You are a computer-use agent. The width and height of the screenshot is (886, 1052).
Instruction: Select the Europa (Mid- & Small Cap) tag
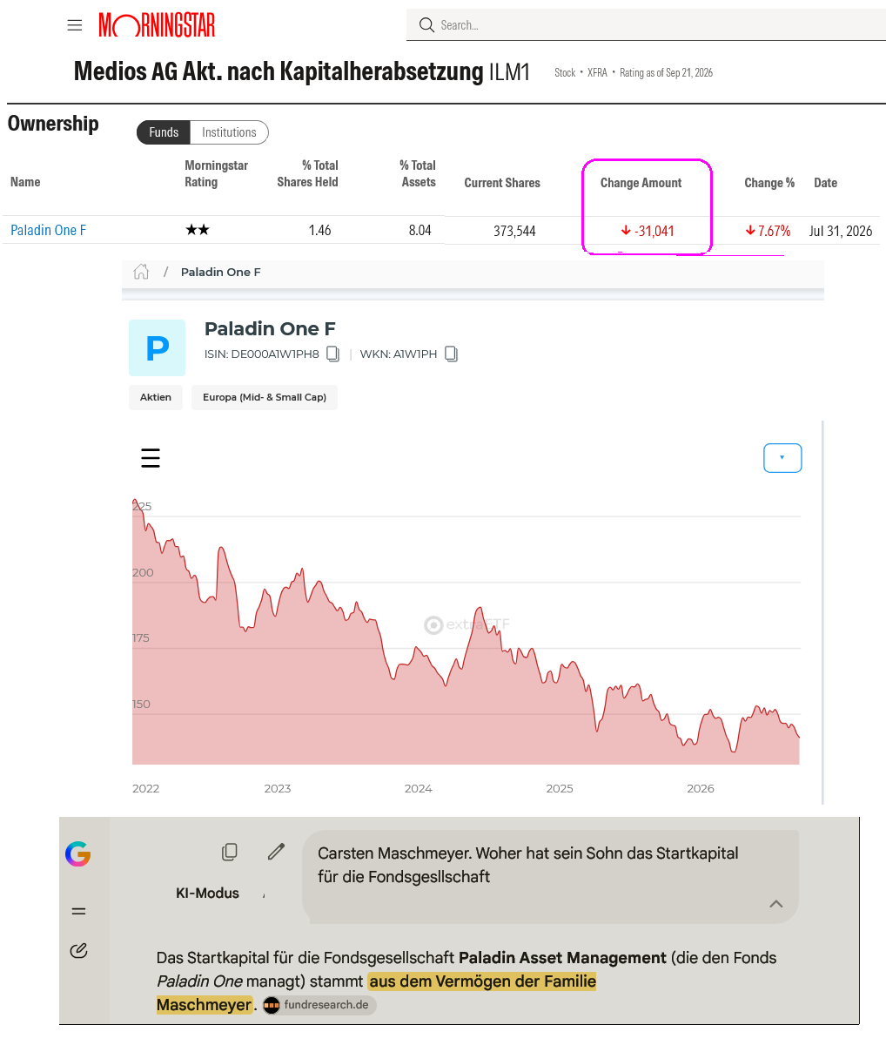tap(265, 397)
